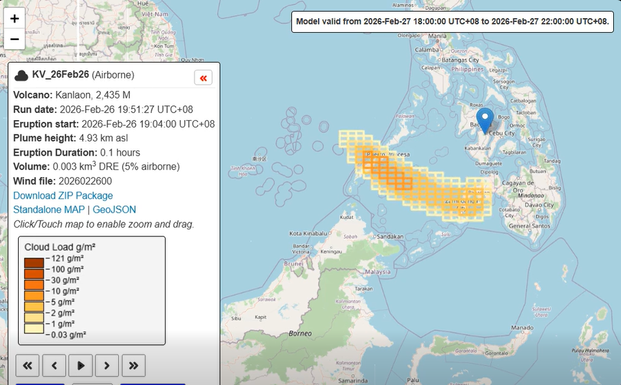621x385 pixels.
Task: Play the ash cloud animation
Action: pos(80,365)
